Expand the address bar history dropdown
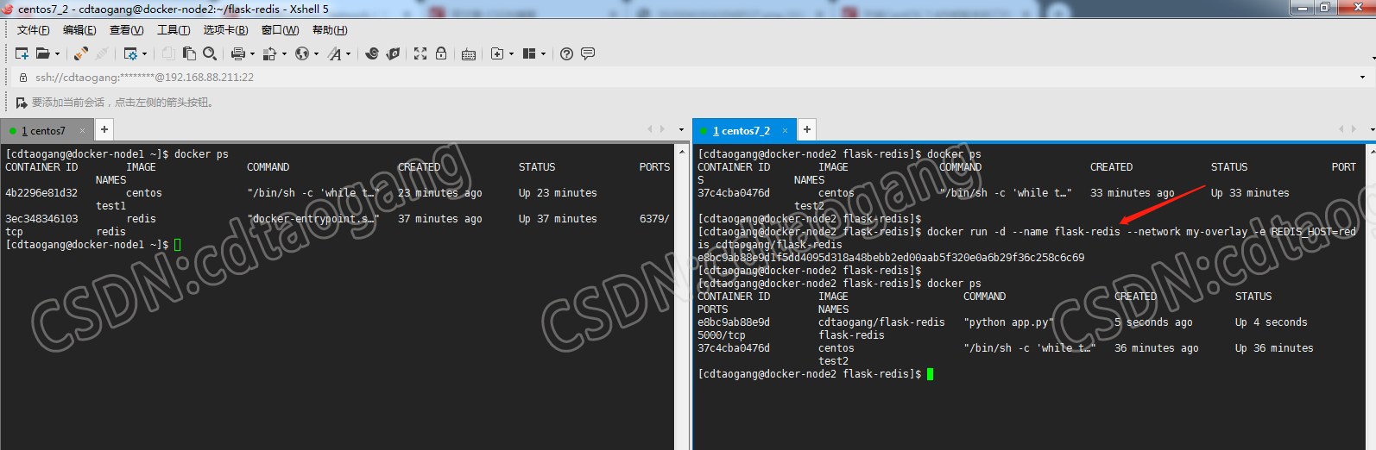 pyautogui.click(x=1363, y=78)
